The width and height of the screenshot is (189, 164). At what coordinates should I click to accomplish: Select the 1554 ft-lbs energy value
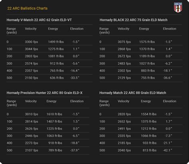tap(149, 114)
